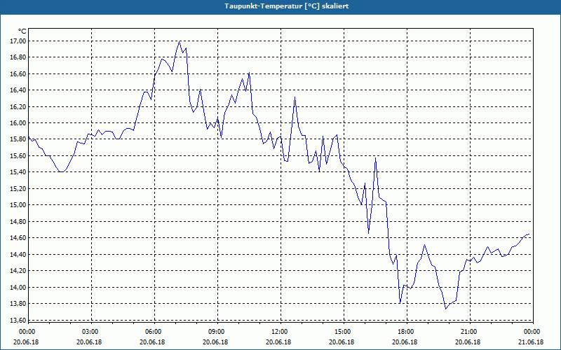Image resolution: width=561 pixels, height=350 pixels.
Task: Click the 15,80 y-axis label
Action: click(18, 139)
